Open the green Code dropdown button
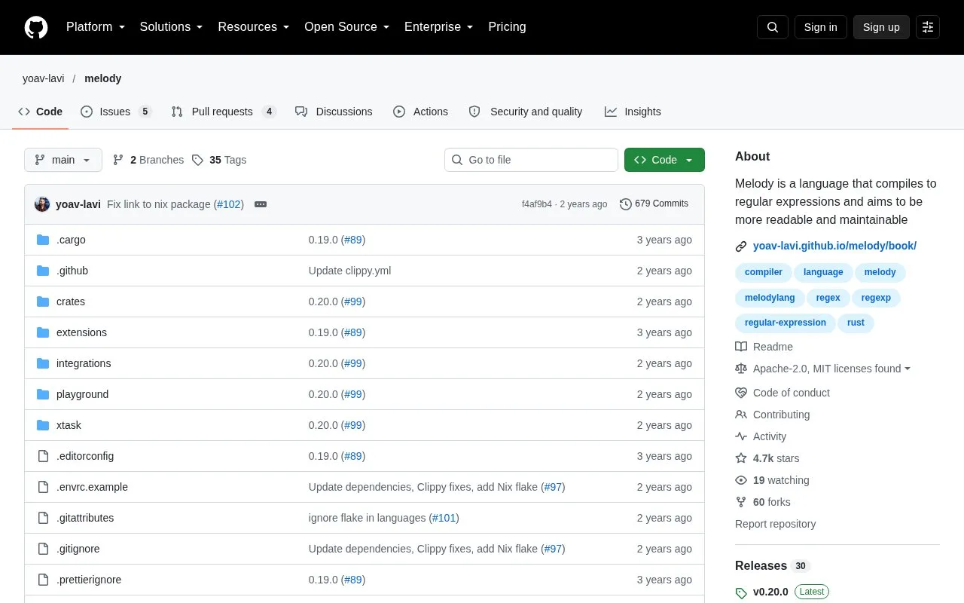 (664, 160)
